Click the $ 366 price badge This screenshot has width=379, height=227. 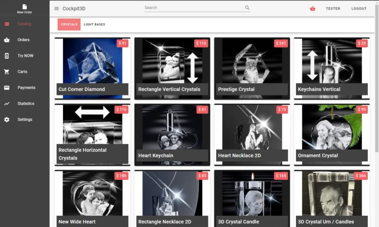tap(361, 175)
